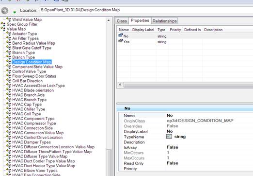Viewport: 253px width, 176px height.
Task: Switch to the Properties tab
Action: click(x=140, y=20)
